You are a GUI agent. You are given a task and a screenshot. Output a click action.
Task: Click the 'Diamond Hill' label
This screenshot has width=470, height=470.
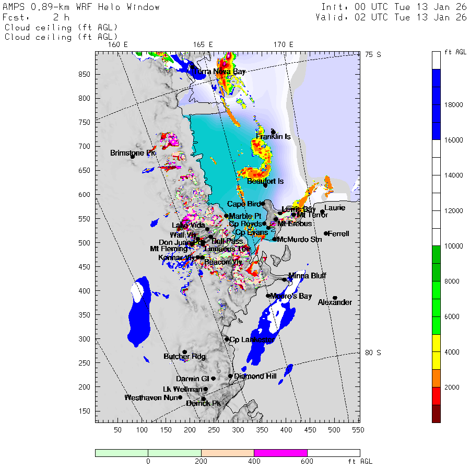(x=255, y=376)
